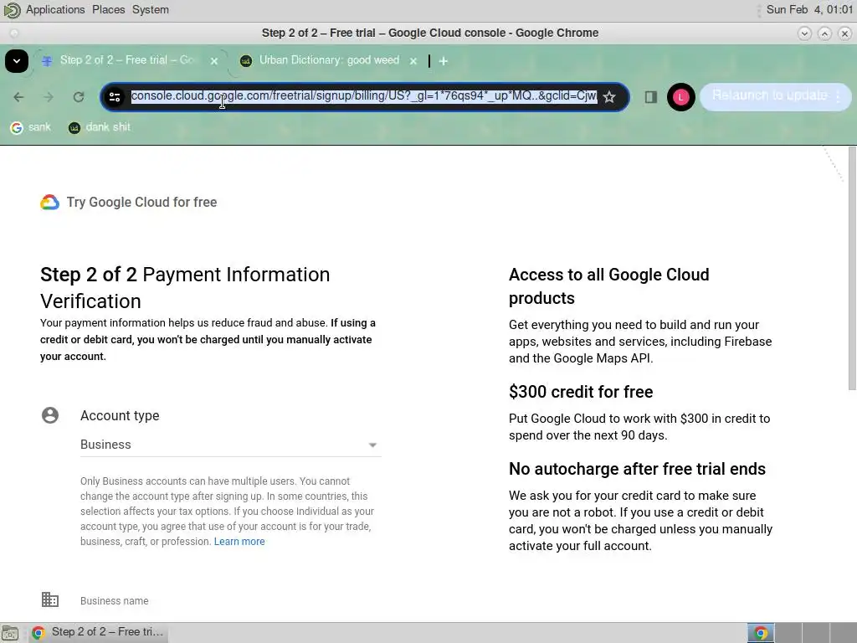Click the address bar URL
This screenshot has width=857, height=643.
pos(363,95)
